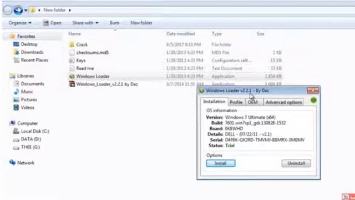Screen dimensions: 355x200
Task: Click the Explorer Forward arrow button
Action: coord(18,10)
